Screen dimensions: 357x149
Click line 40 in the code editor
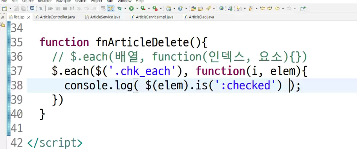click(182, 114)
